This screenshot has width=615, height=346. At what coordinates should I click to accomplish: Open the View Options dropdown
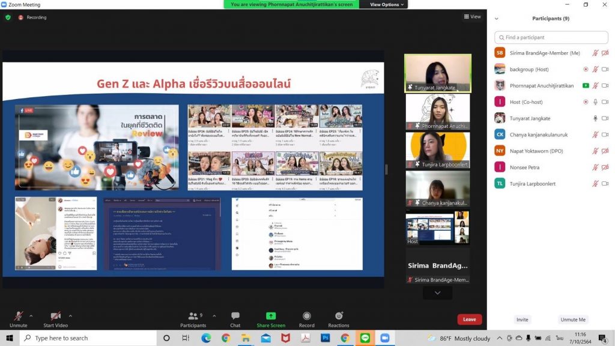point(387,5)
